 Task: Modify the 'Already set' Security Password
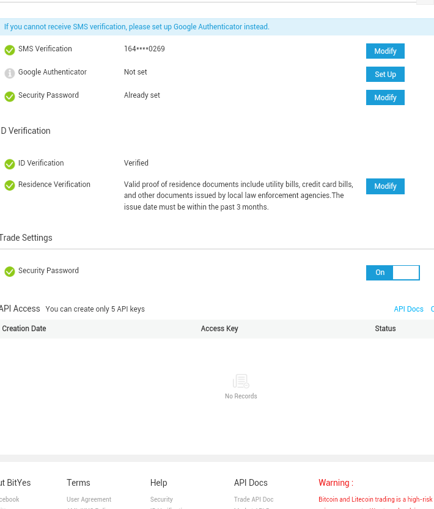click(x=385, y=98)
